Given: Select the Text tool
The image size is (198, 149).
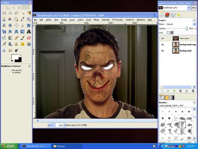Looking at the screenshot, I should click(x=29, y=31).
